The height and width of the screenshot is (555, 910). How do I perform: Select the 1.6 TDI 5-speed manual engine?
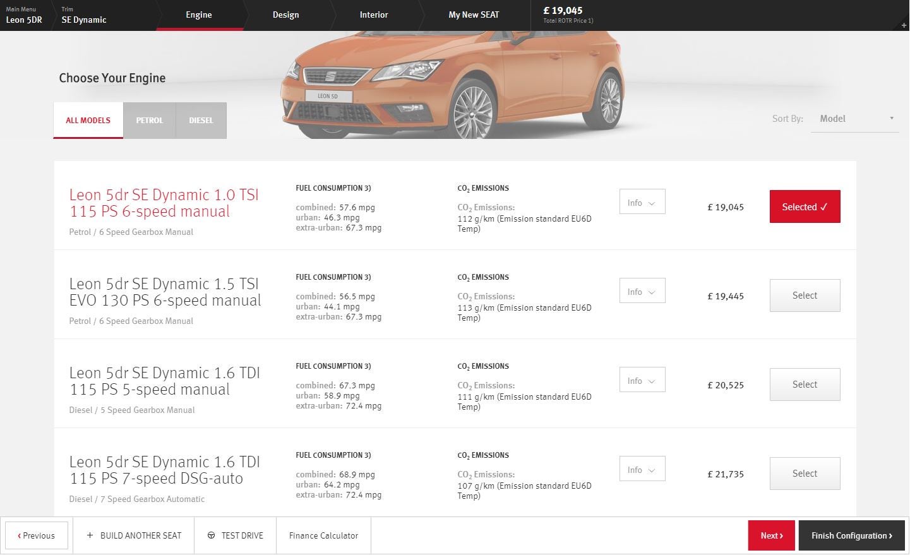tap(805, 385)
